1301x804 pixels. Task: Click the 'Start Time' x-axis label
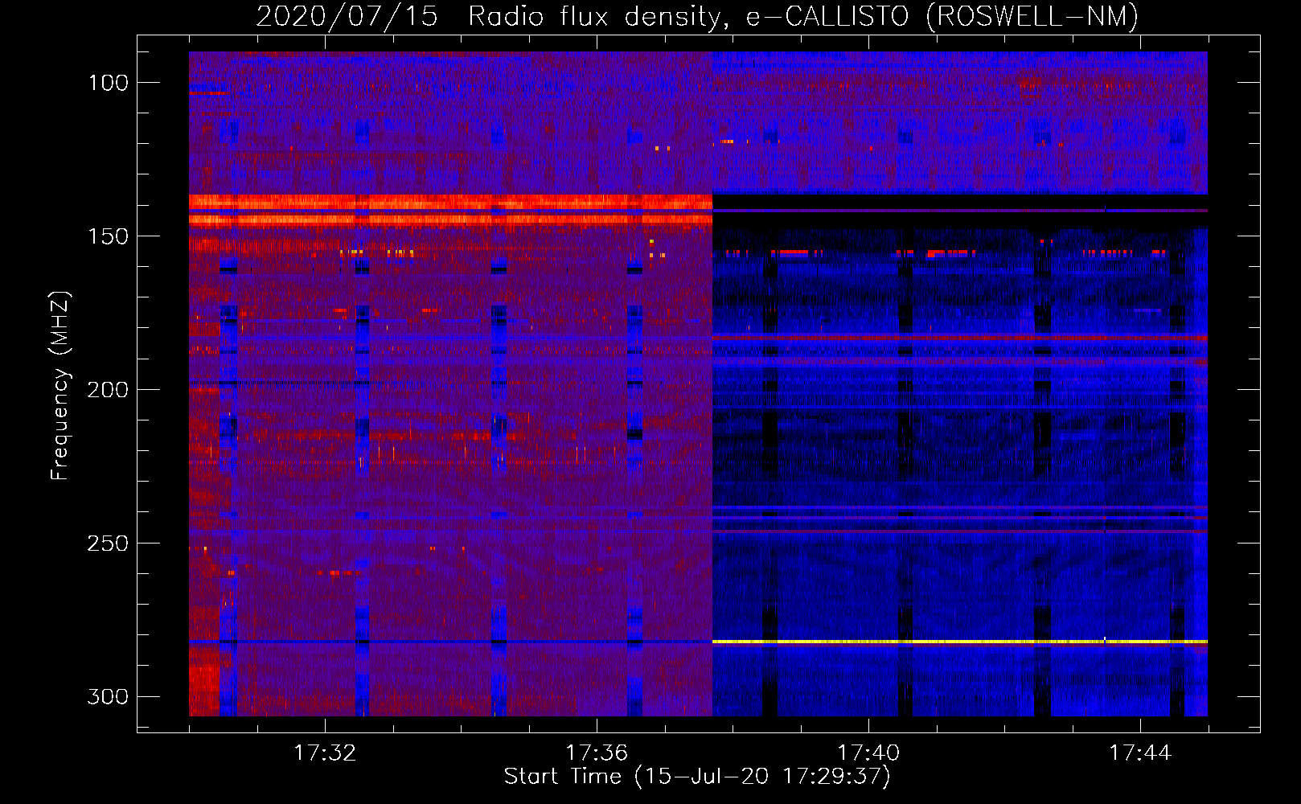697,777
